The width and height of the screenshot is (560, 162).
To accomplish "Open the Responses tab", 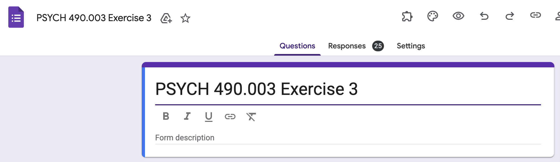I will (x=347, y=46).
